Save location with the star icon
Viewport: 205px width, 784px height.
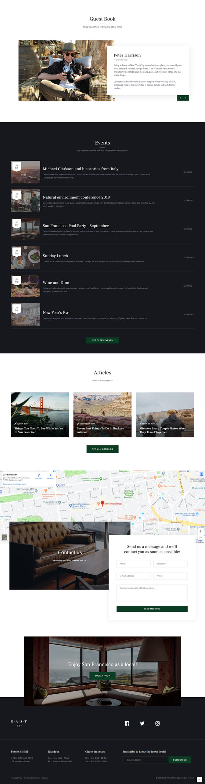click(51, 476)
